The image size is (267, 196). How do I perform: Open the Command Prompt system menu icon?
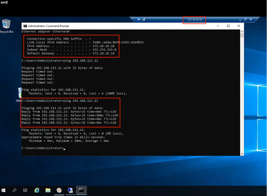pyautogui.click(x=25, y=26)
